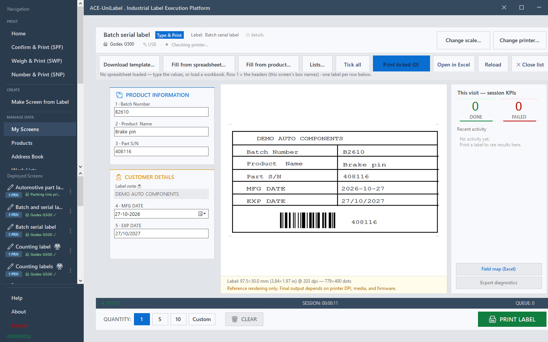
Task: Click Change printer button
Action: click(x=519, y=40)
